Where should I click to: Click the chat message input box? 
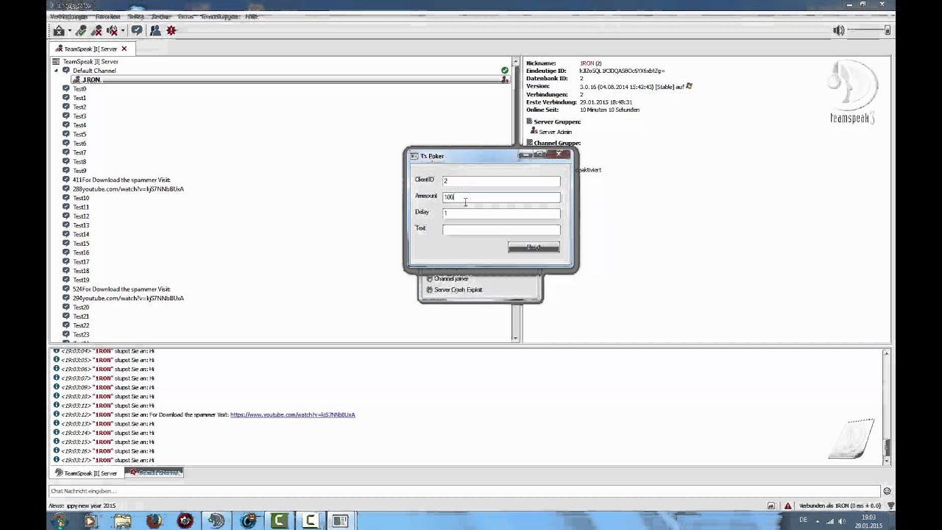(464, 491)
